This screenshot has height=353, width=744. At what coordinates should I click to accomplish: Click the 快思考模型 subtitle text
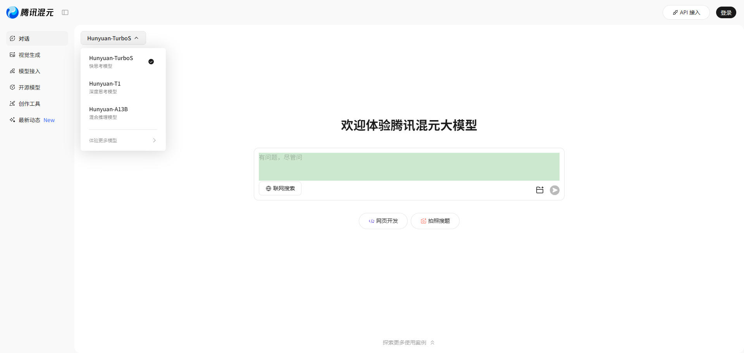click(x=101, y=66)
